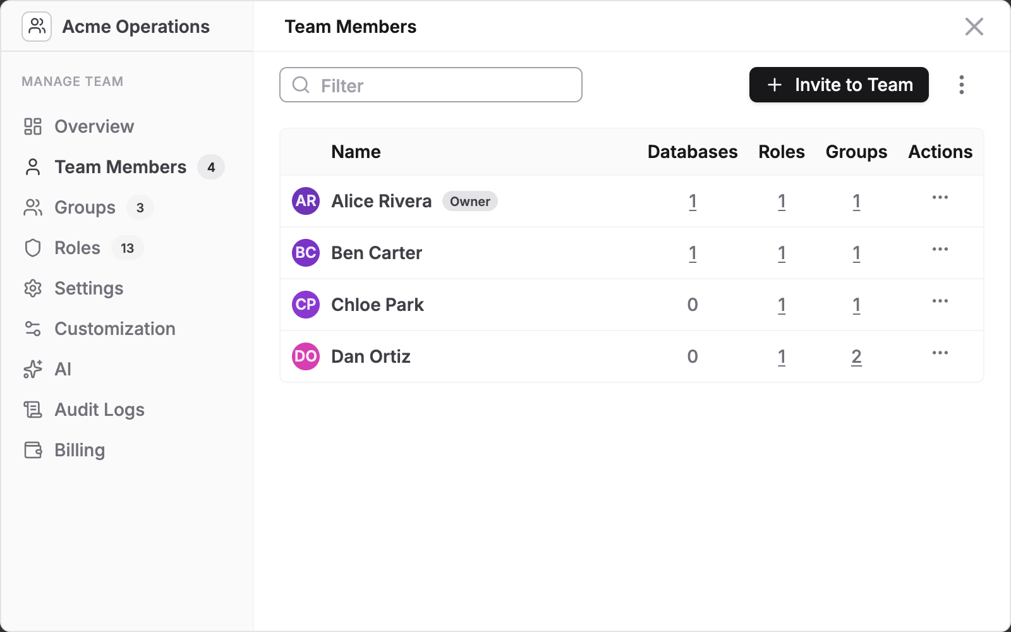Focus the Filter input field

click(431, 85)
